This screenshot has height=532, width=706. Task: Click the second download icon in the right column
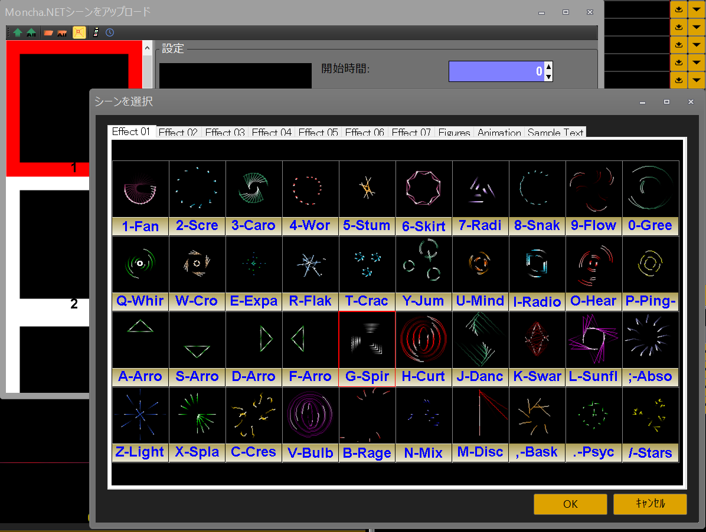tap(679, 27)
